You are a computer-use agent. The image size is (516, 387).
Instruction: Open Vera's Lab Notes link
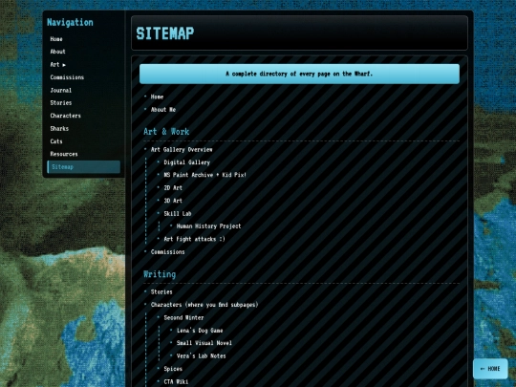[x=201, y=356]
